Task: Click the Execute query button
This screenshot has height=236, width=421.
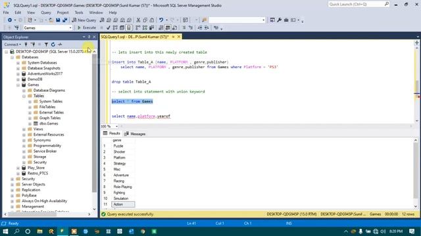Action: [x=87, y=28]
